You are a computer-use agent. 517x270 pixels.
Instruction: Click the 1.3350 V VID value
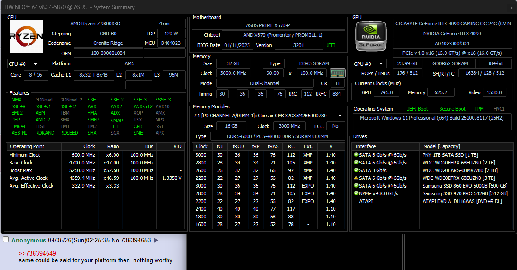pyautogui.click(x=172, y=178)
